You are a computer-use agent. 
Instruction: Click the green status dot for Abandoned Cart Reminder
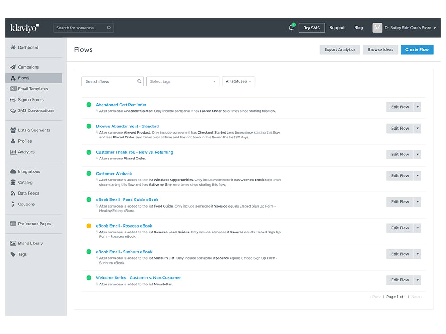[x=89, y=104]
